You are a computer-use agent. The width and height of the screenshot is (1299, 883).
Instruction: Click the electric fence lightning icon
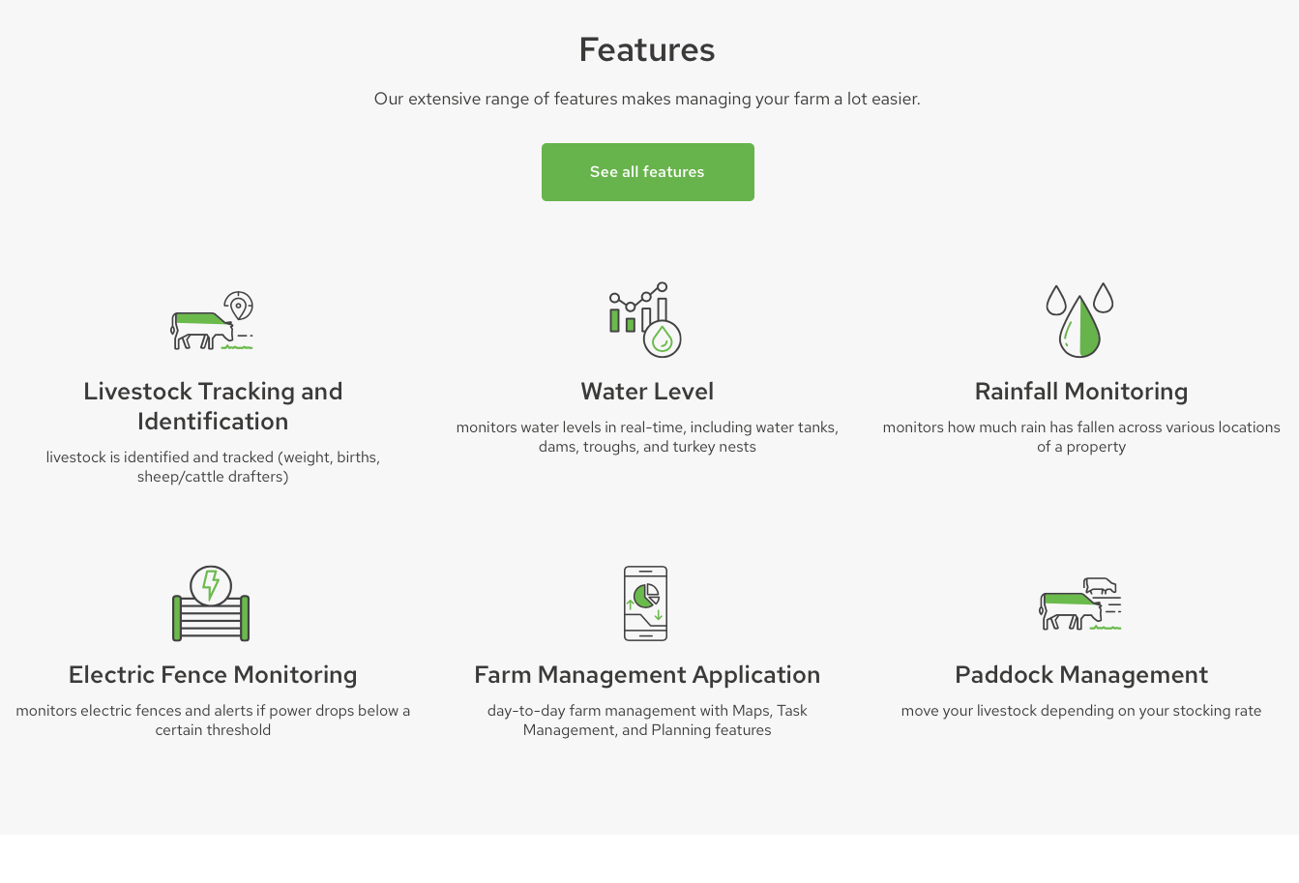(x=211, y=603)
